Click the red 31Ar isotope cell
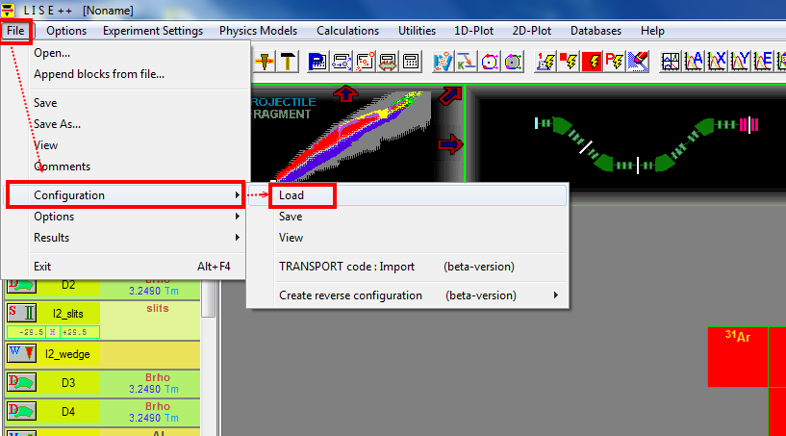The width and height of the screenshot is (786, 436). [x=737, y=355]
